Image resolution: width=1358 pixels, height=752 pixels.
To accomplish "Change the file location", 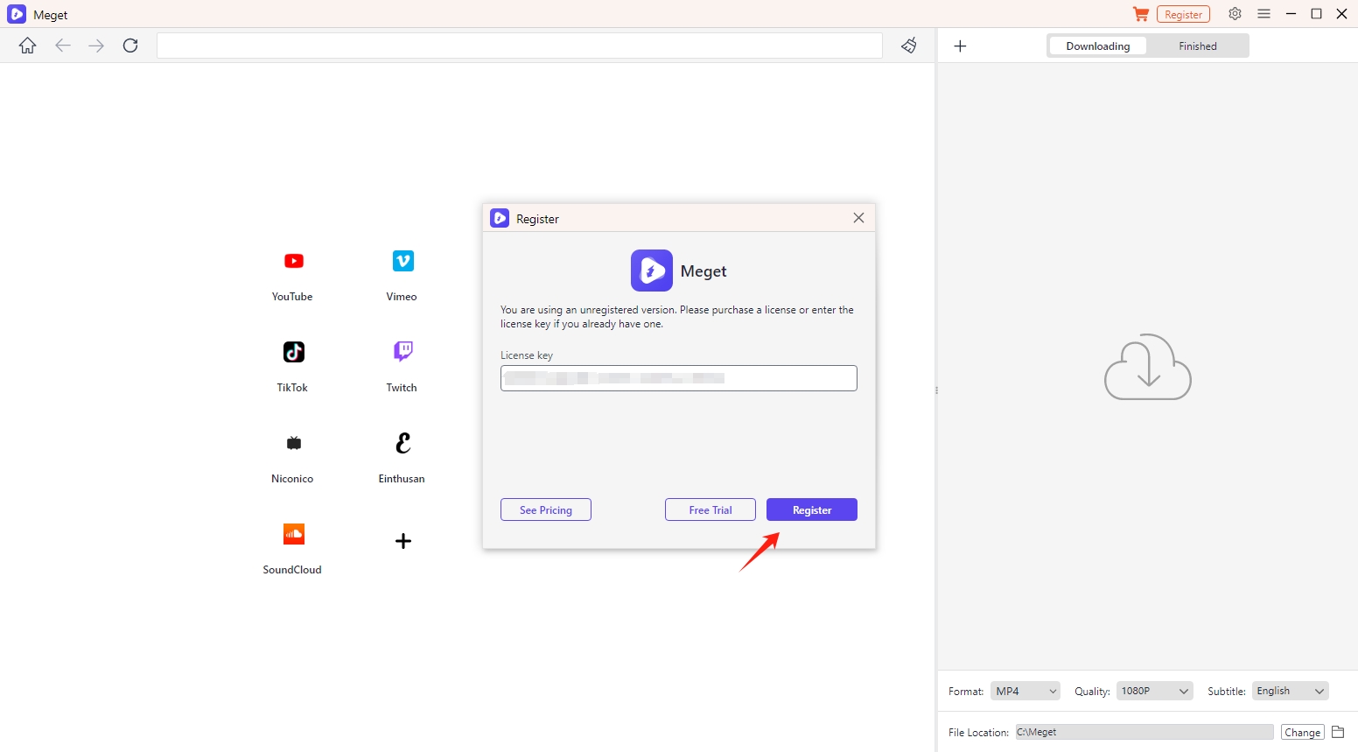I will coord(1302,732).
